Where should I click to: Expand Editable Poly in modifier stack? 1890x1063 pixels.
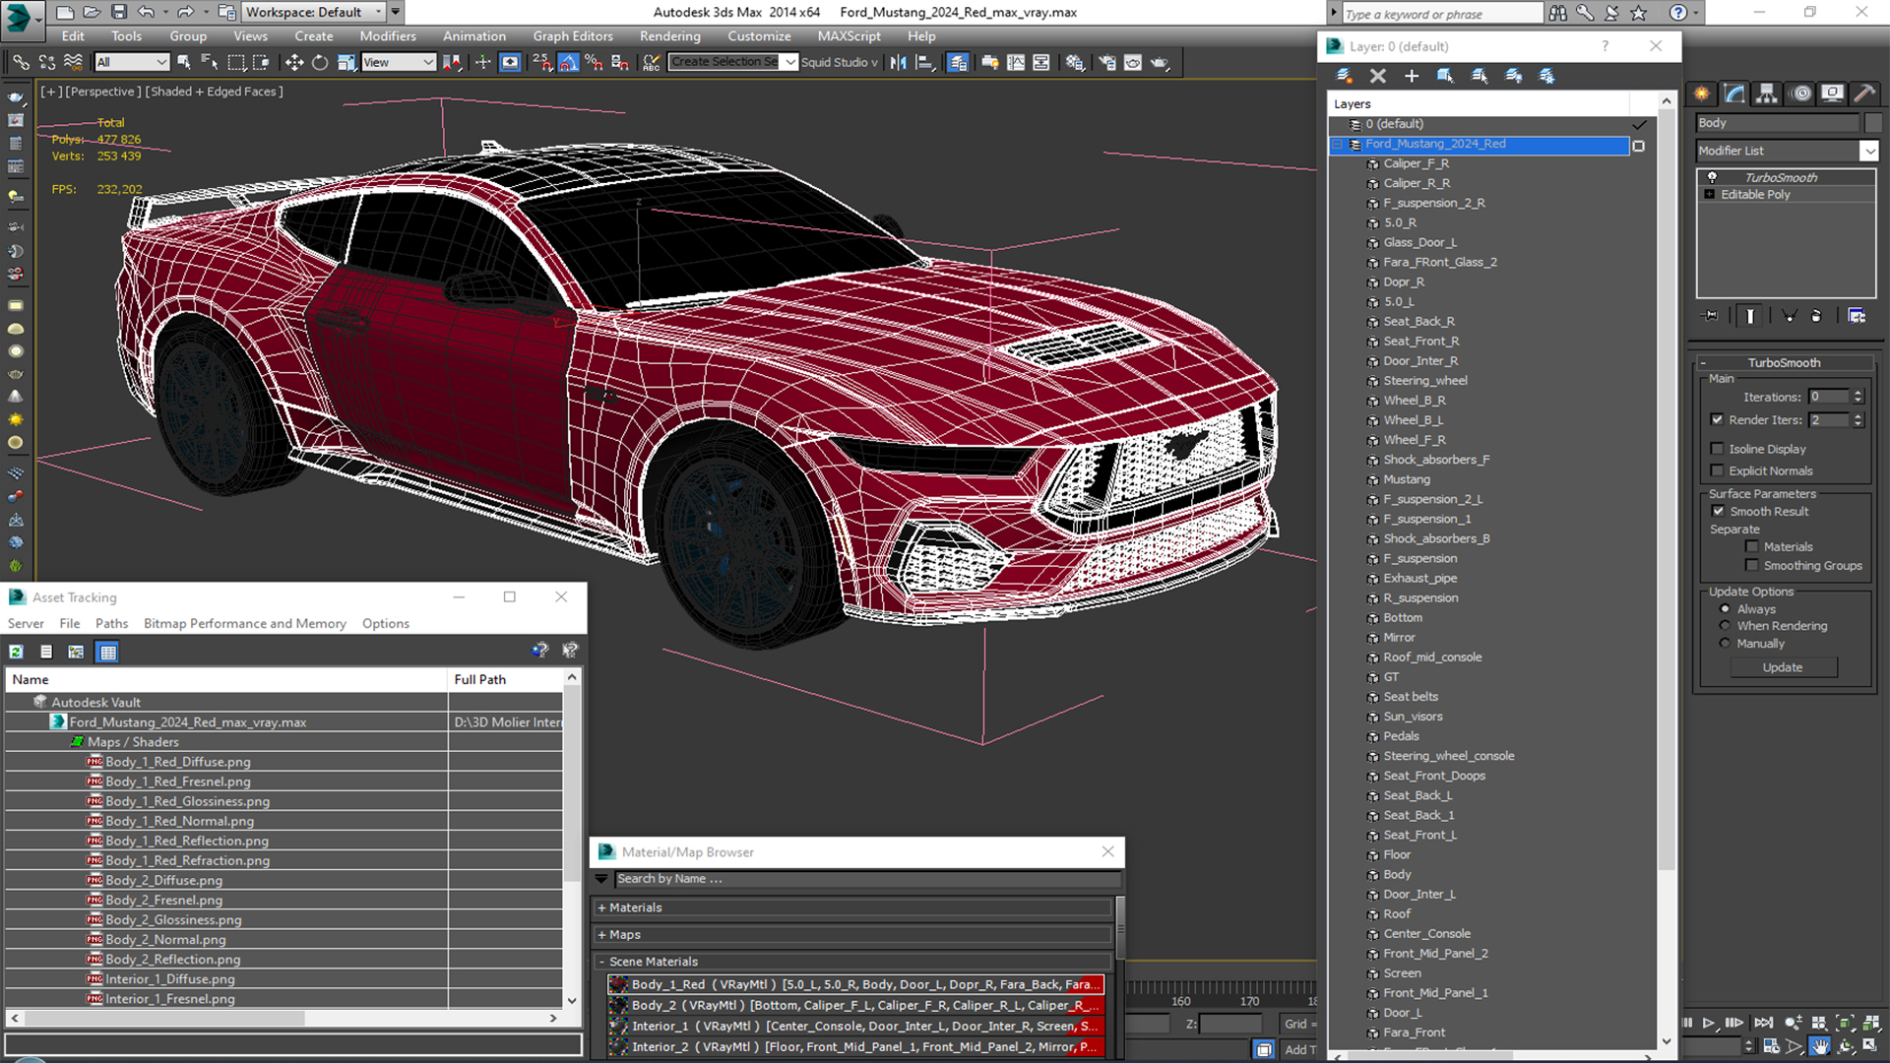click(1710, 195)
